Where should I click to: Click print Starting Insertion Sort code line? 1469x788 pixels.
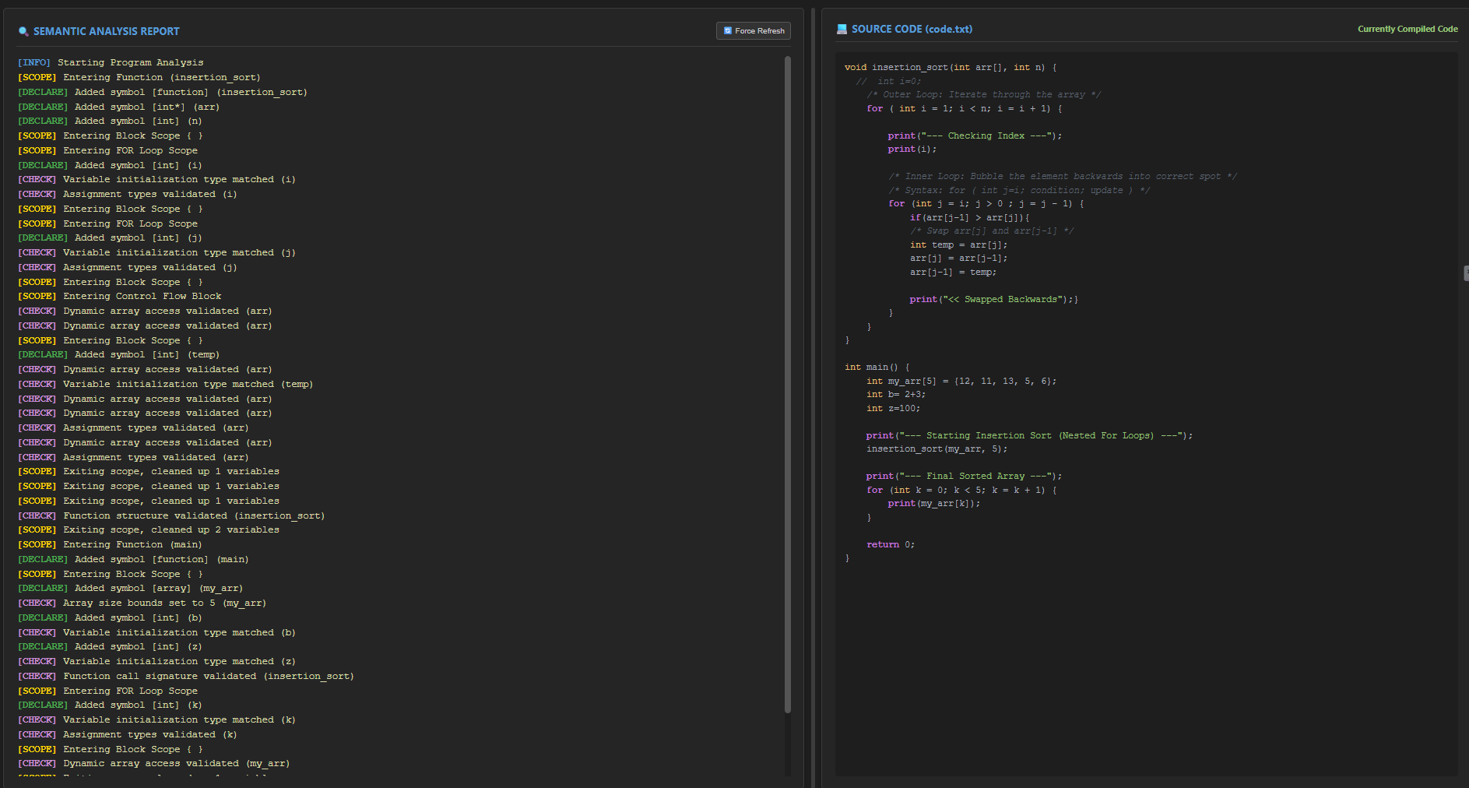pyautogui.click(x=1029, y=436)
